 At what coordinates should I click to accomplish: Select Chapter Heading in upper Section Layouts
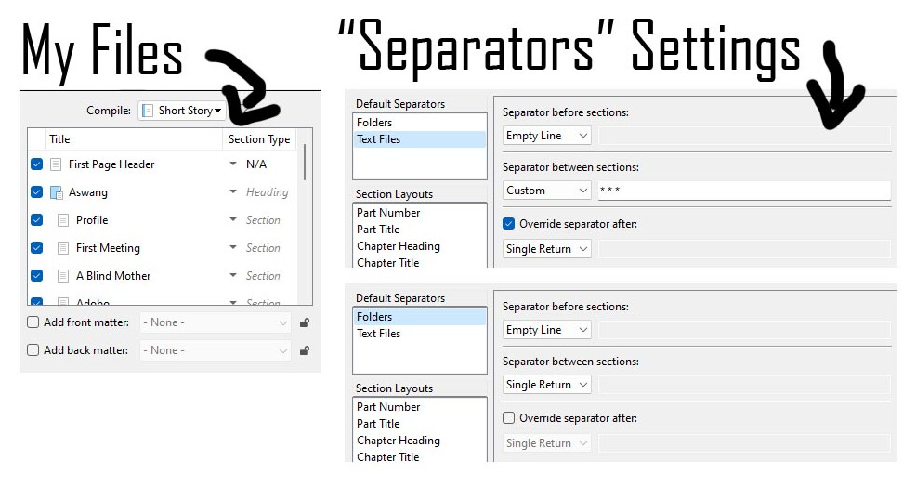(399, 246)
